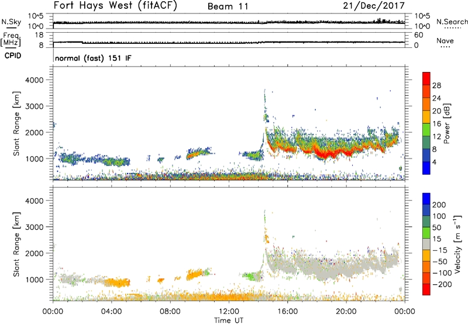Click the '4000' range tick in the power panel

pyautogui.click(x=35, y=80)
